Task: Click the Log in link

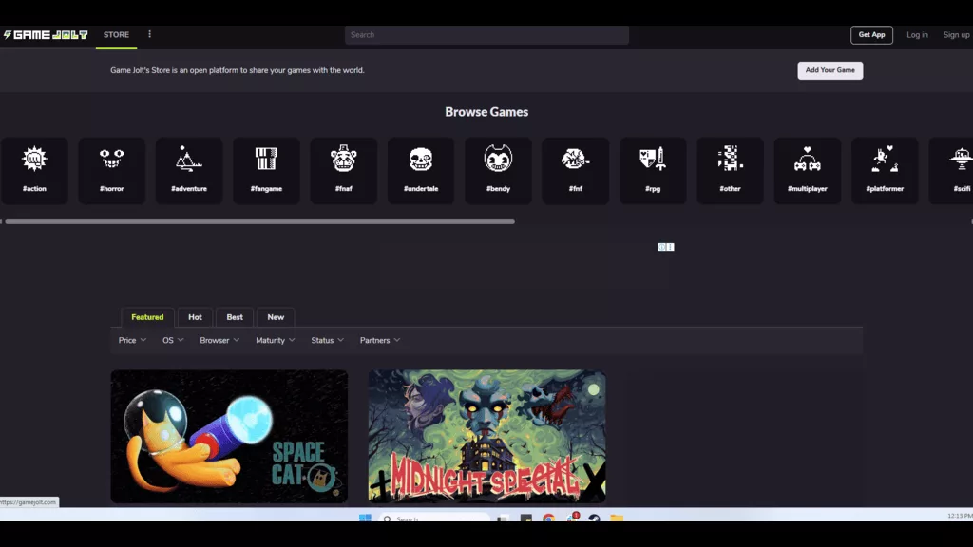Action: (917, 35)
